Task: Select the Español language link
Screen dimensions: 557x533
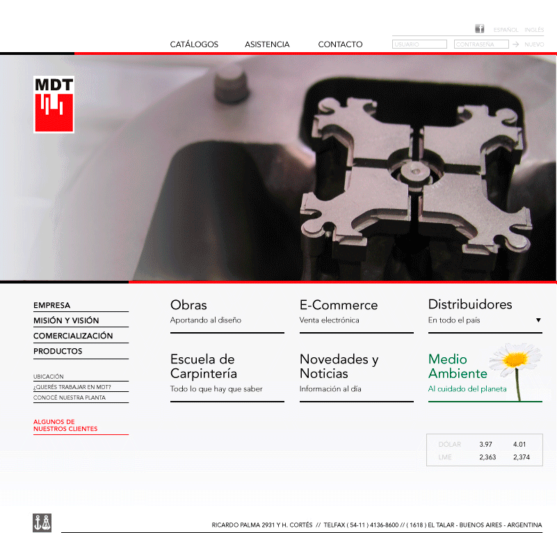Action: (x=506, y=30)
